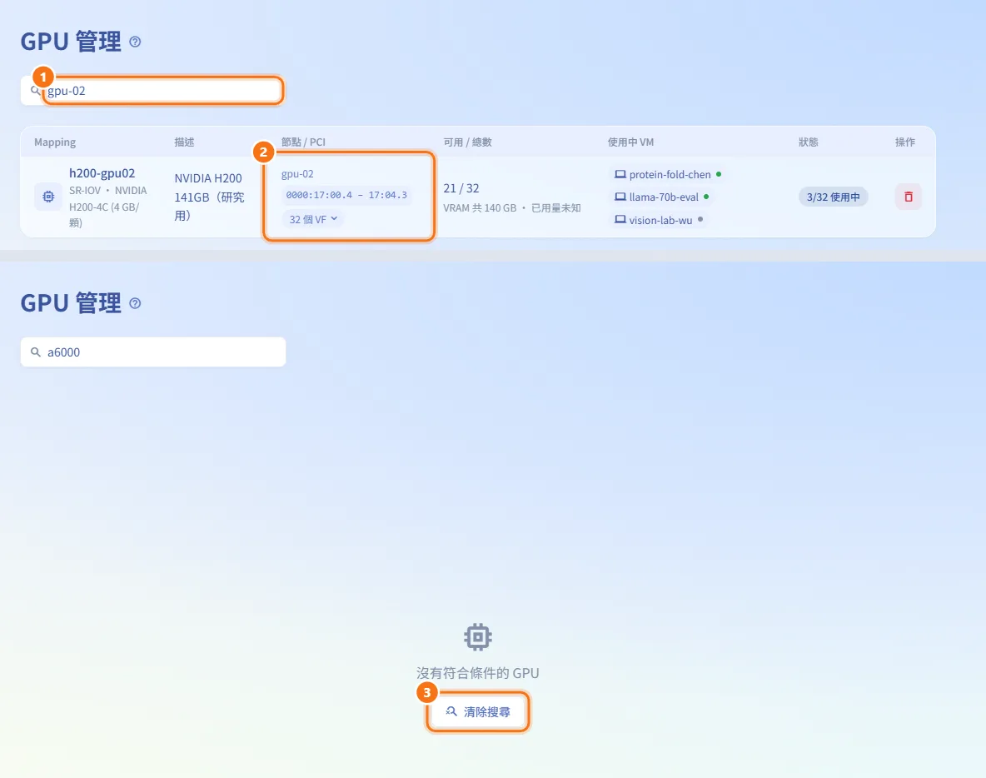986x778 pixels.
Task: Click the magnifier icon in the a6000 search box
Action: click(x=36, y=352)
